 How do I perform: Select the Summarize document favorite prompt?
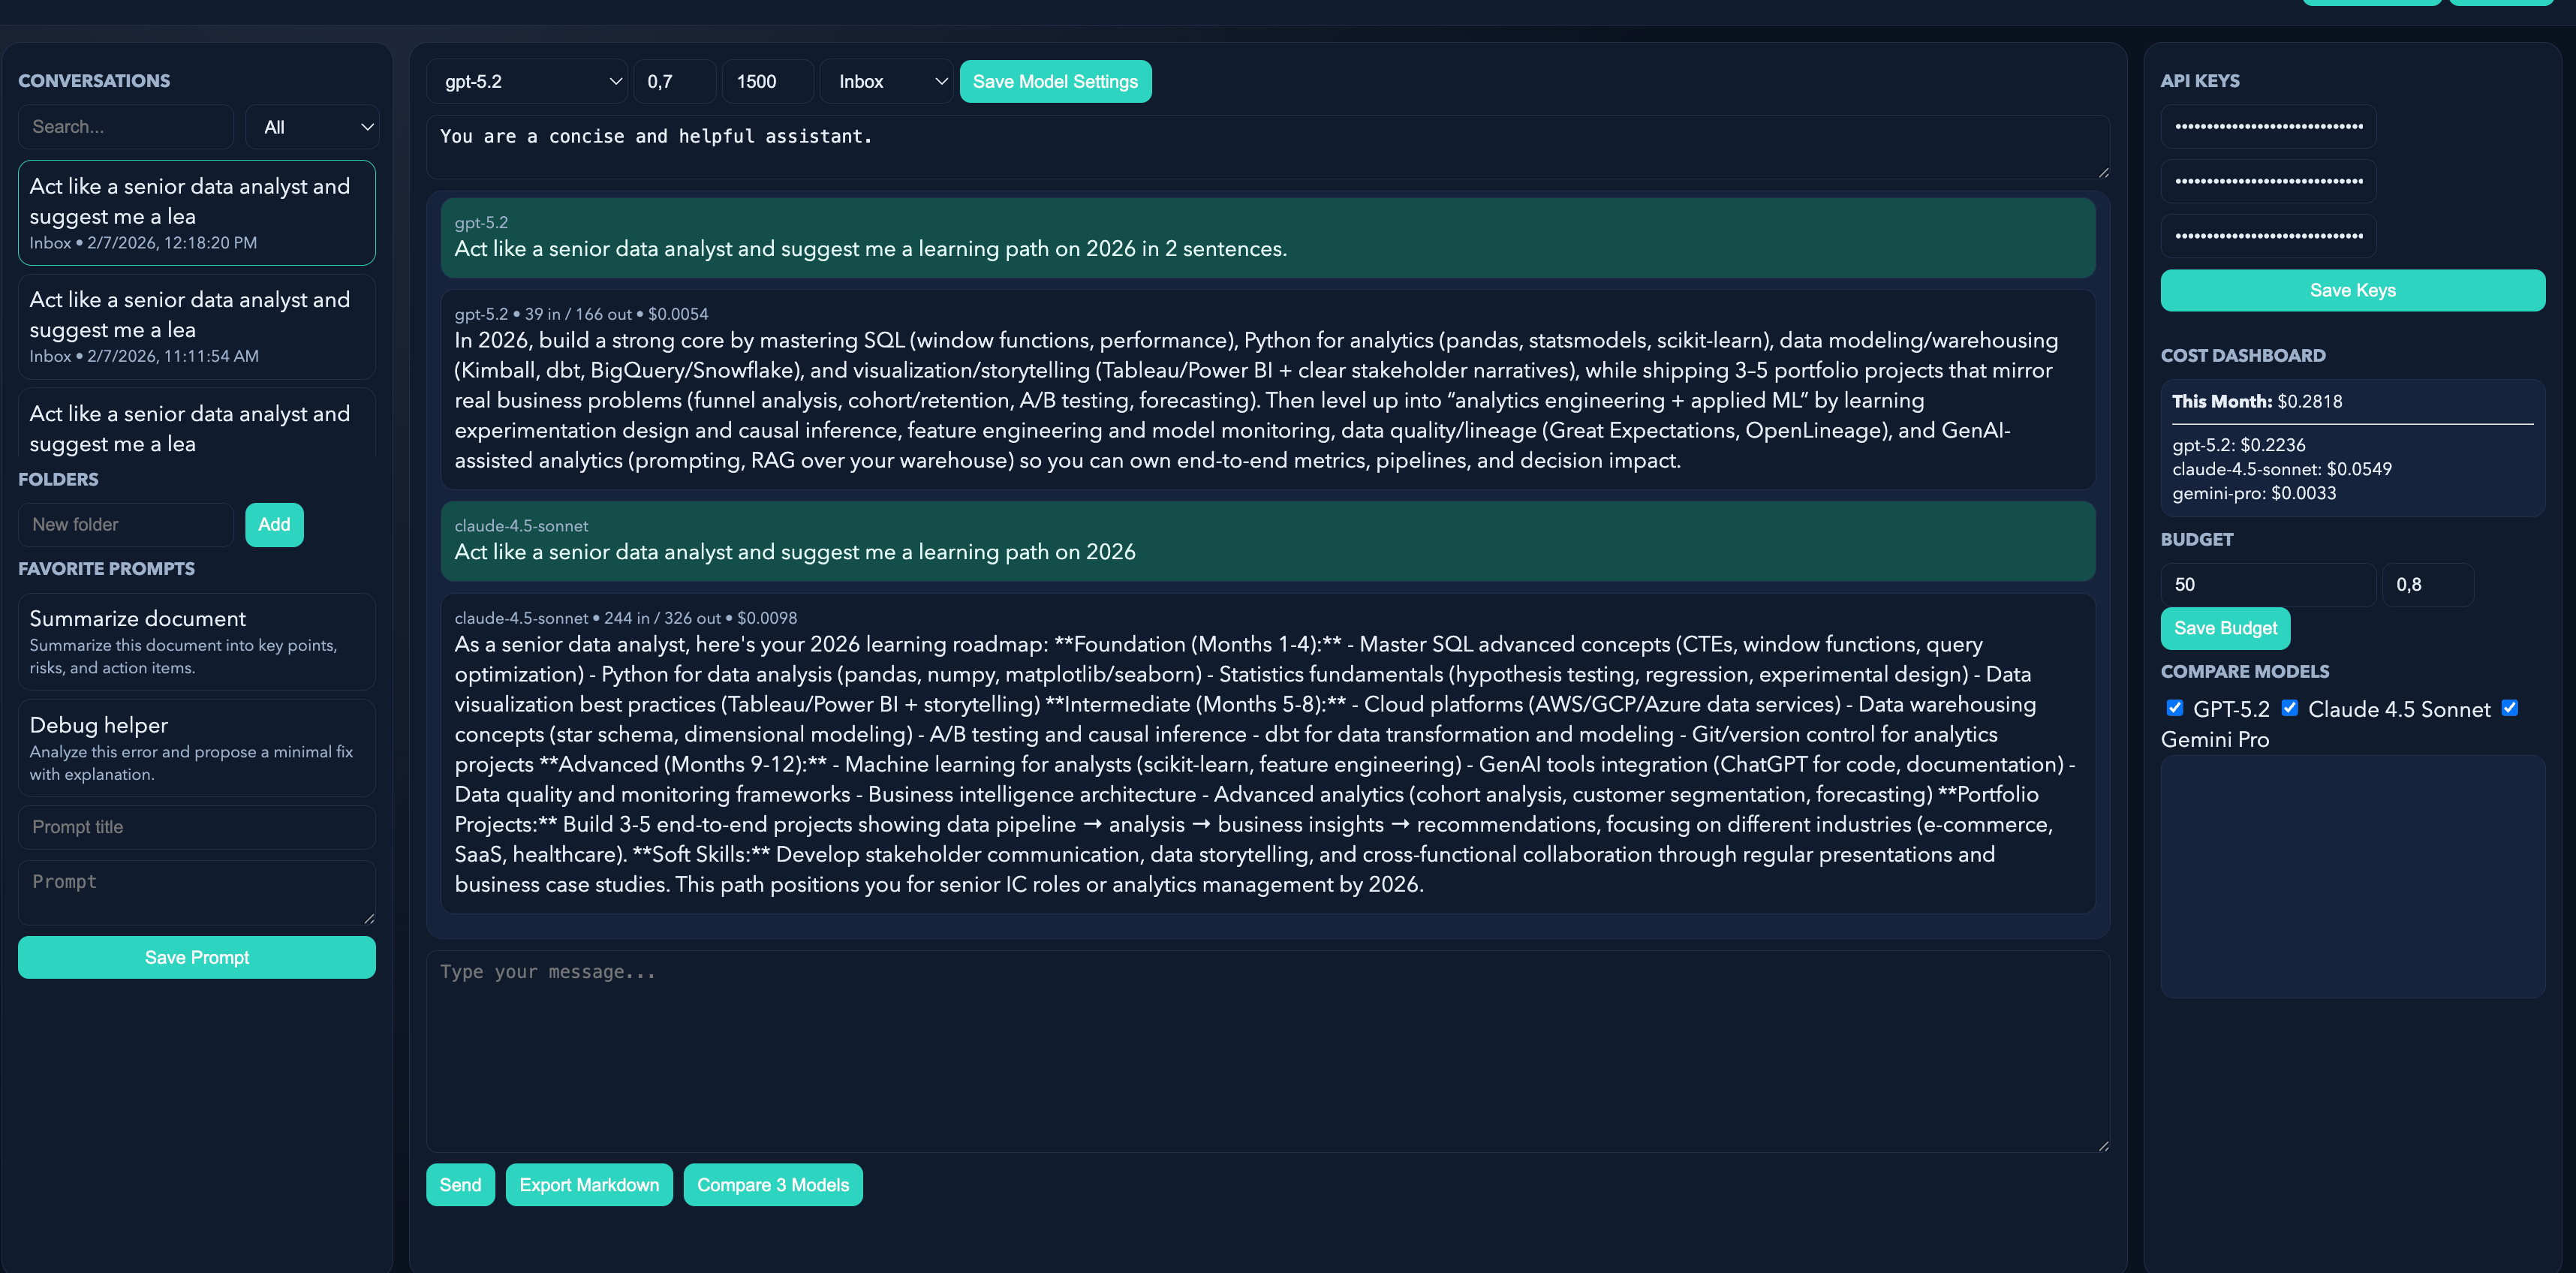[x=196, y=641]
